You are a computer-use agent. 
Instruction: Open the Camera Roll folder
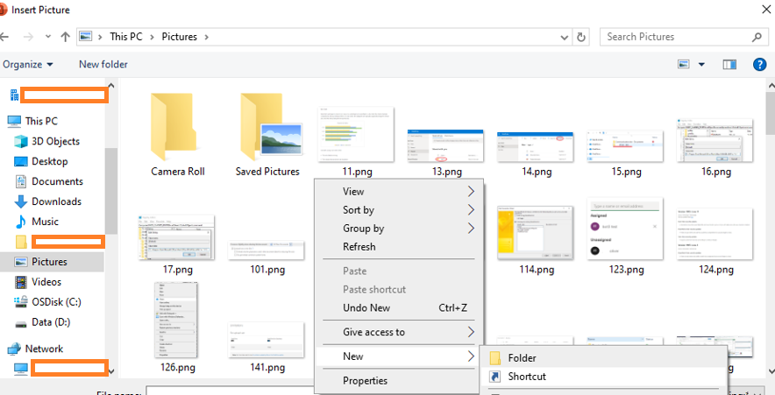pos(178,135)
